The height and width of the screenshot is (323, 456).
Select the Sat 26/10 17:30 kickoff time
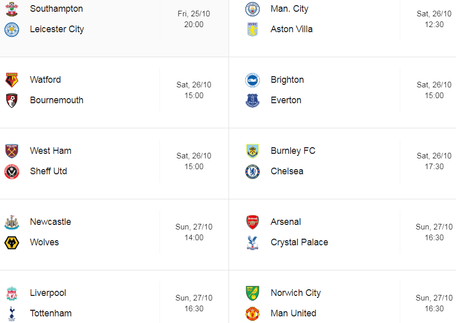coord(434,161)
